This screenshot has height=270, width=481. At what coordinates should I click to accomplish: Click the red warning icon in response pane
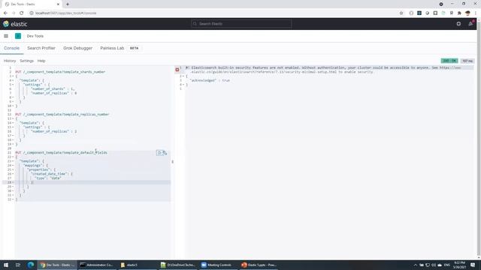[x=177, y=70]
